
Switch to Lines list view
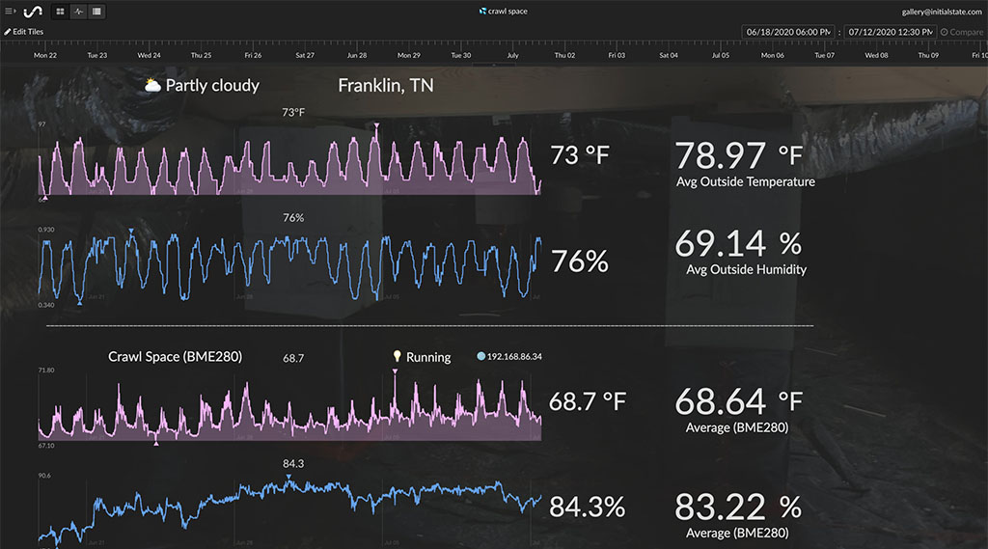(96, 12)
